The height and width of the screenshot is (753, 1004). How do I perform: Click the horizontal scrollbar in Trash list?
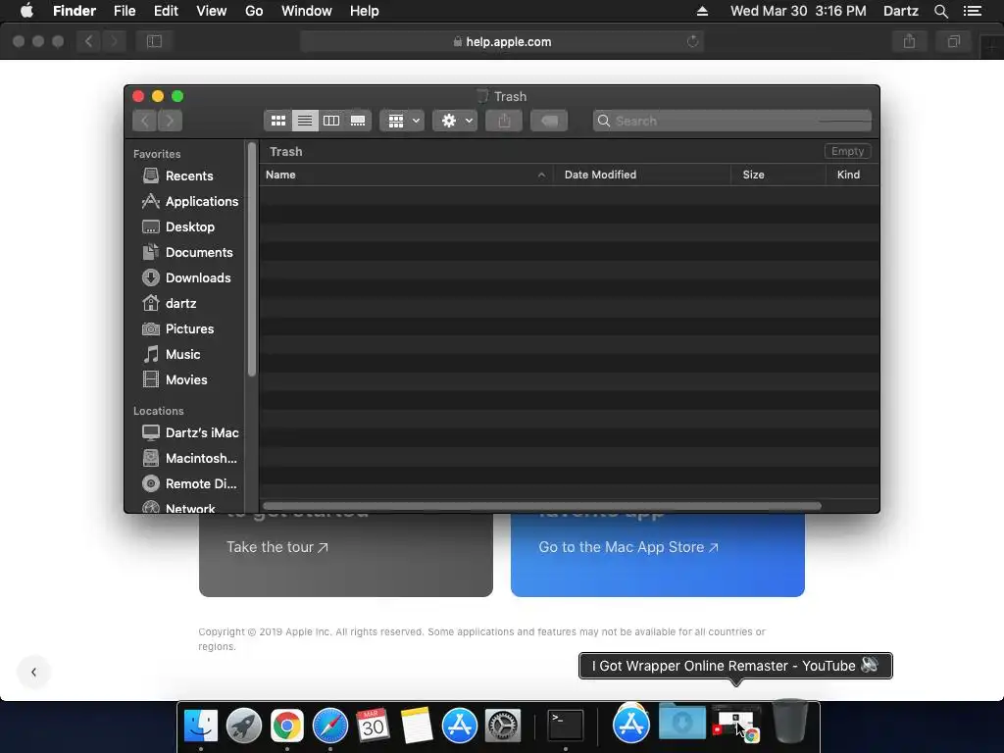click(x=541, y=506)
